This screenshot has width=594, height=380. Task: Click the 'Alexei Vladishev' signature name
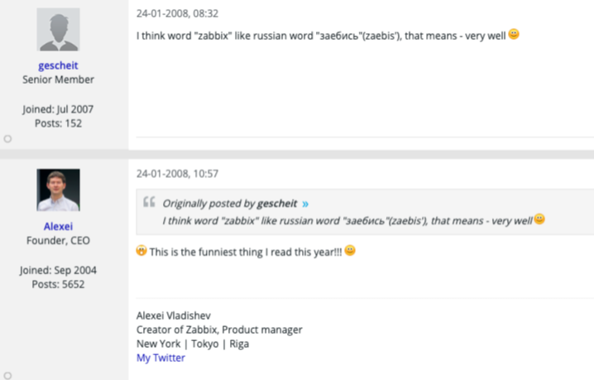tap(174, 315)
